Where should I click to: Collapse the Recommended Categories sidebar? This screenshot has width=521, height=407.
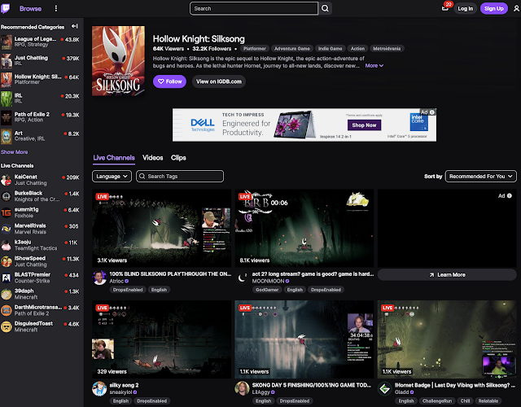[75, 27]
